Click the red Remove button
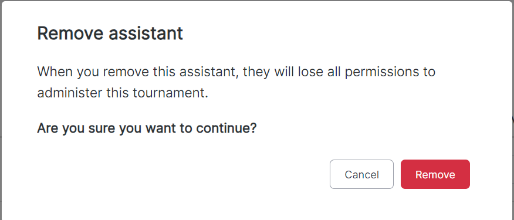 435,174
